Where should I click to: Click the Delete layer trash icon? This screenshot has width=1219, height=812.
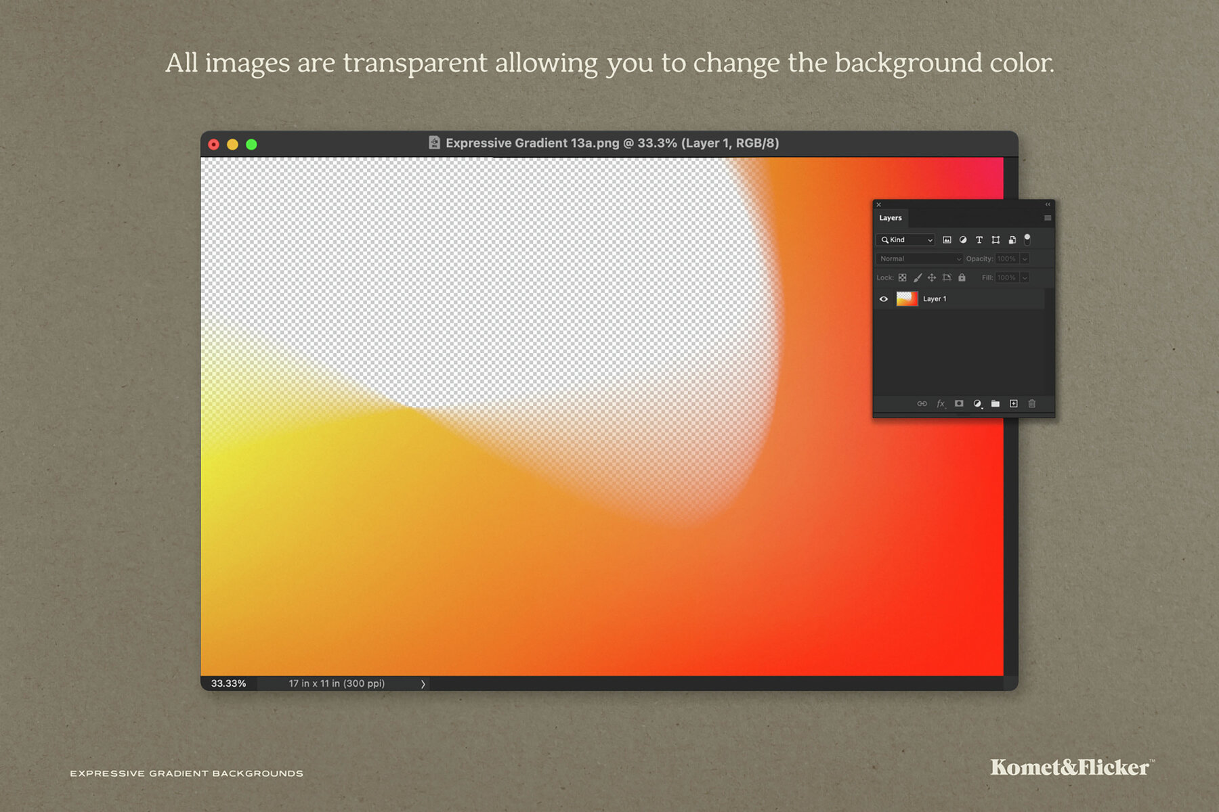tap(1032, 403)
